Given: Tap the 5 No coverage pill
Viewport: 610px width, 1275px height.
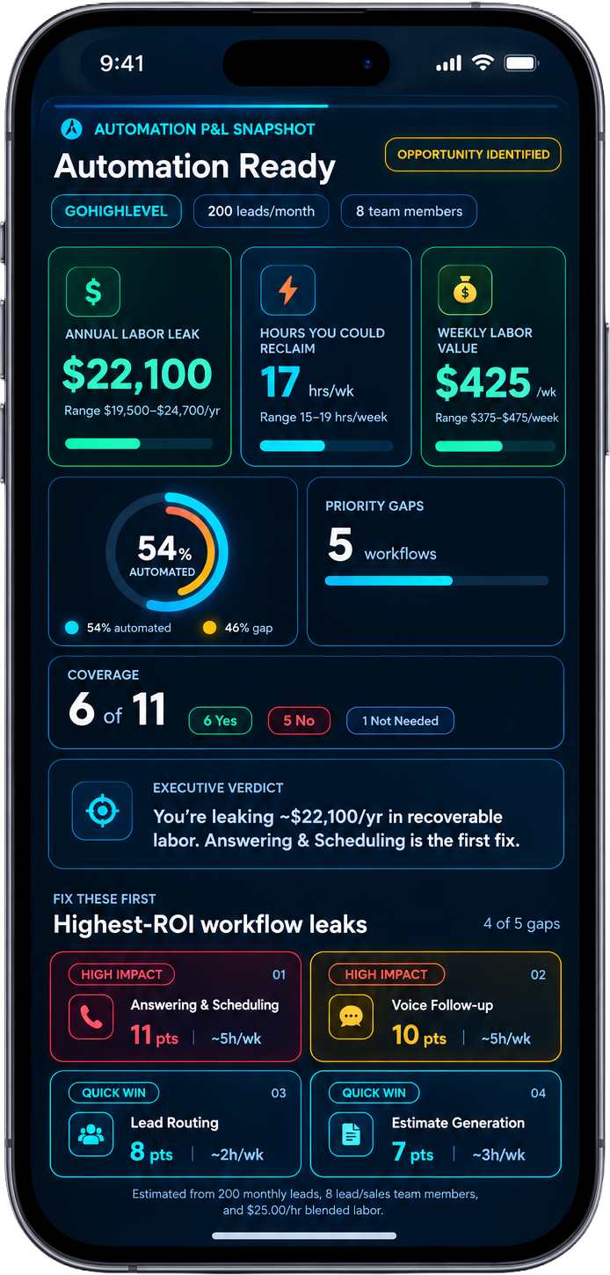Looking at the screenshot, I should point(299,721).
